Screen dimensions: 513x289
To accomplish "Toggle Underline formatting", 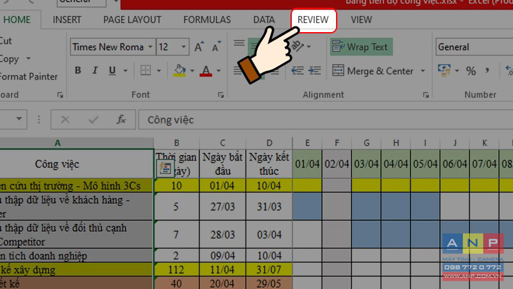I will (112, 71).
